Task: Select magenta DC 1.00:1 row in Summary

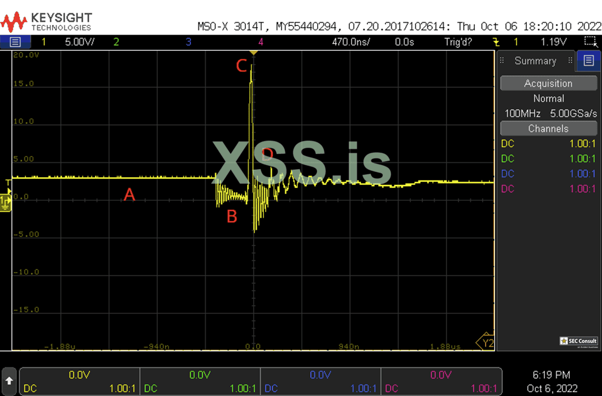Action: click(x=548, y=188)
